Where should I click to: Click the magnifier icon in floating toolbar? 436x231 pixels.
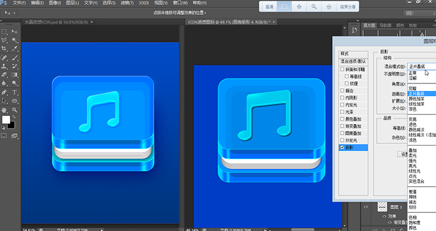(314, 7)
